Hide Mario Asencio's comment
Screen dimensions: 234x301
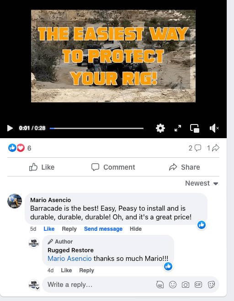tap(136, 229)
